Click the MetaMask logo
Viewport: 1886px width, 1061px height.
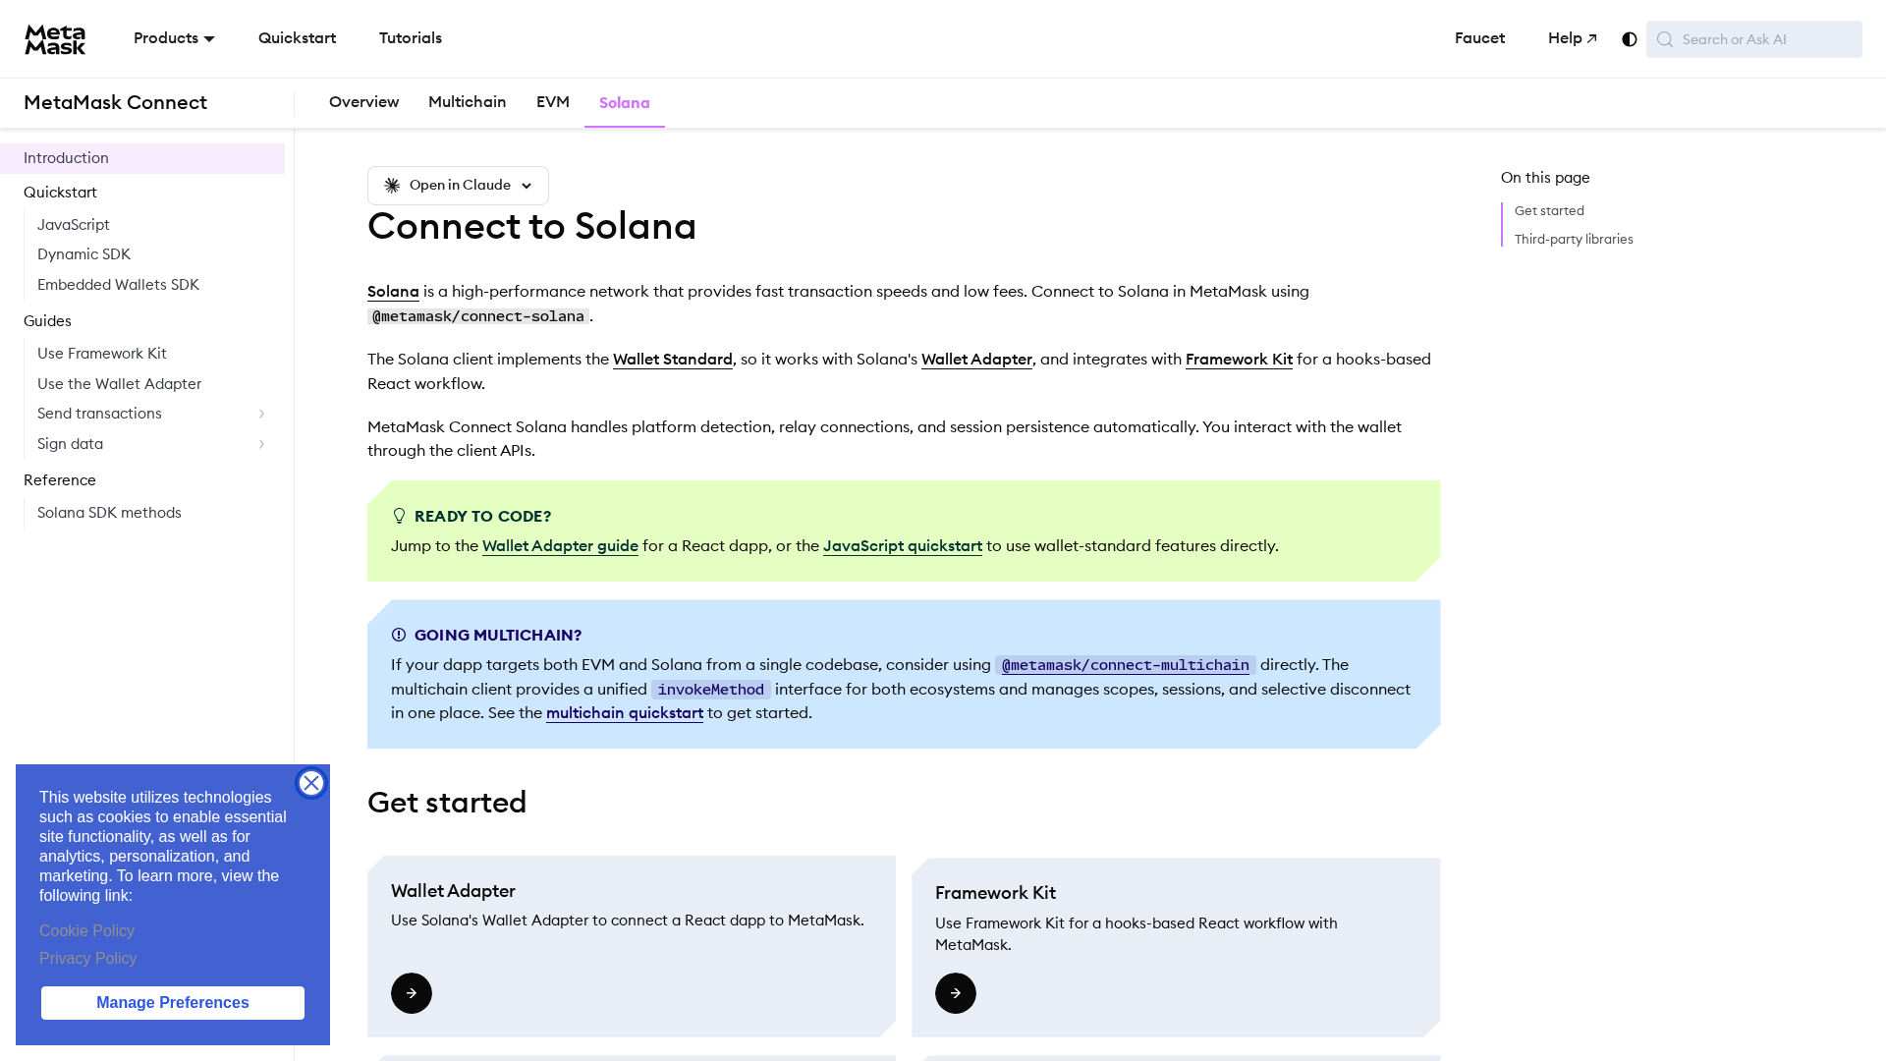pyautogui.click(x=55, y=39)
